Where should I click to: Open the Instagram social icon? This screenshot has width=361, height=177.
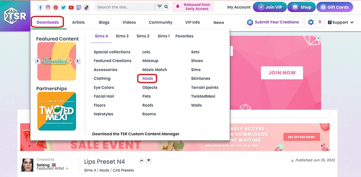pos(48,7)
